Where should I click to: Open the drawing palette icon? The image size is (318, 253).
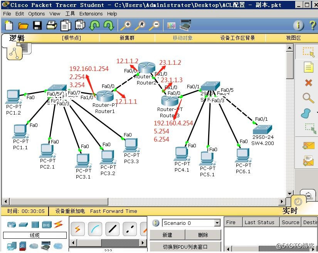pos(171,25)
